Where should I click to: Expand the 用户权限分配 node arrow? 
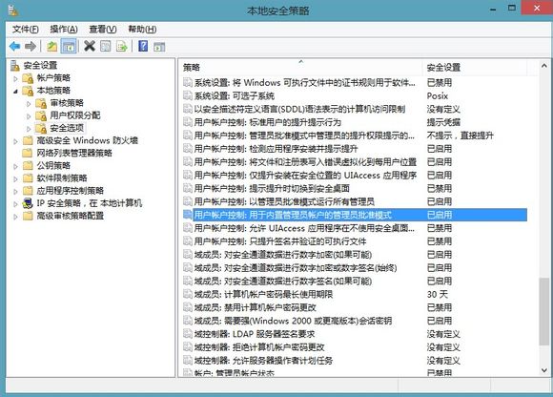(29, 116)
